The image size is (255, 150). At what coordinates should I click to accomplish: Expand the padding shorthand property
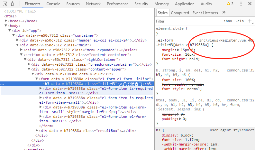pos(180,119)
